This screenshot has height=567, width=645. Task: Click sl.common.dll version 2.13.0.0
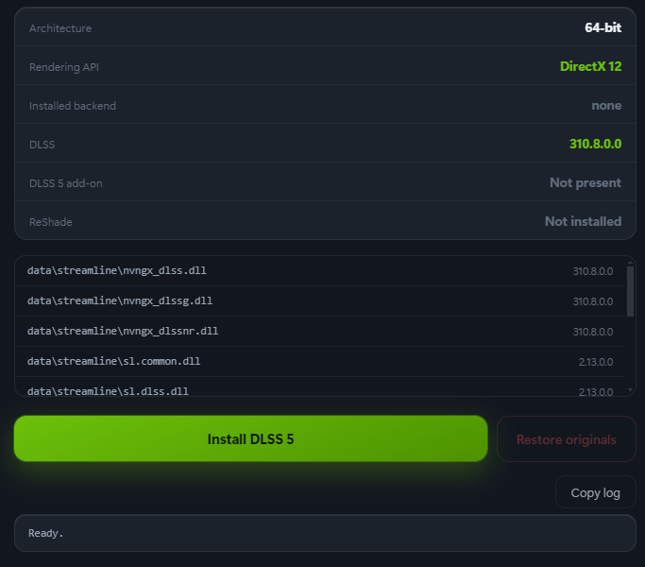(x=596, y=362)
